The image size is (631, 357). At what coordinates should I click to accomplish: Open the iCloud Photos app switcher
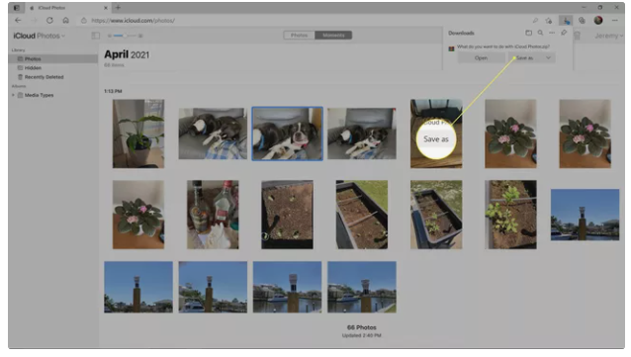click(39, 36)
